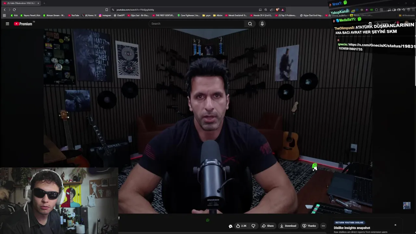The height and width of the screenshot is (234, 416).
Task: Open the Brave Shields lion icon
Action: pos(277,10)
